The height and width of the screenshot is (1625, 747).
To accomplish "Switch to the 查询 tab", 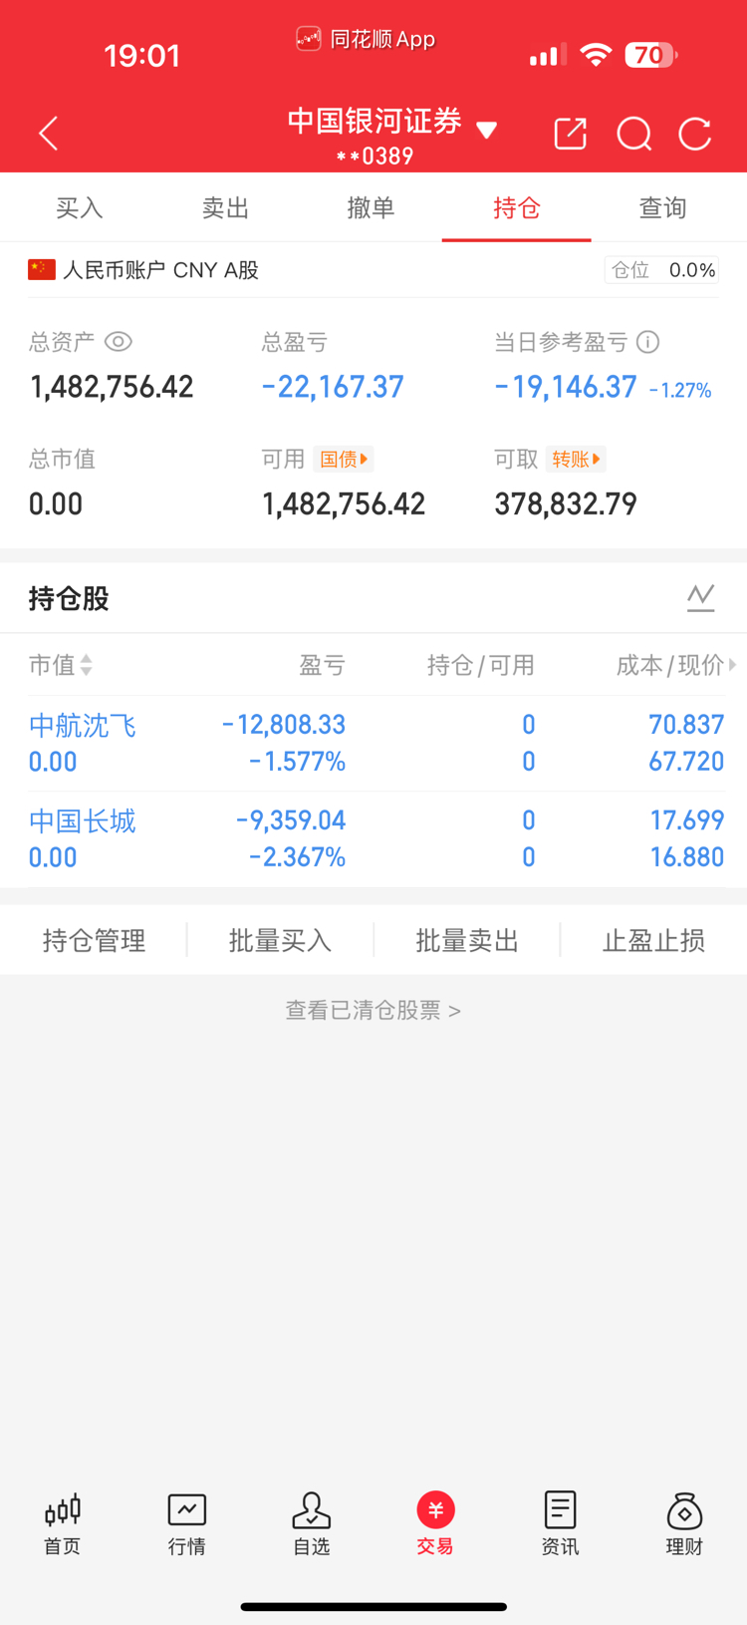I will [662, 207].
